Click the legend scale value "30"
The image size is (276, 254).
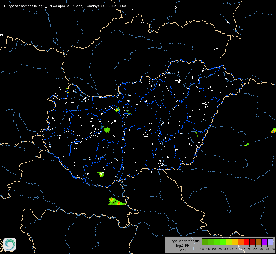(x=226, y=249)
